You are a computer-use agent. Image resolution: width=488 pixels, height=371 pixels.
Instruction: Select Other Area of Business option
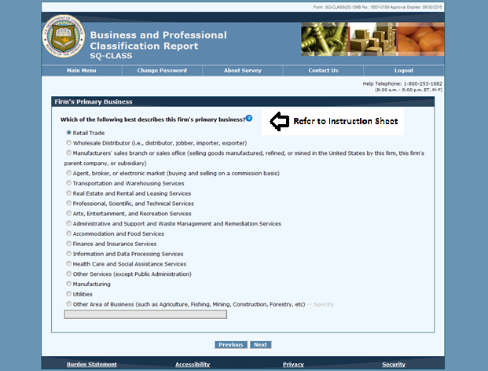[x=69, y=304]
